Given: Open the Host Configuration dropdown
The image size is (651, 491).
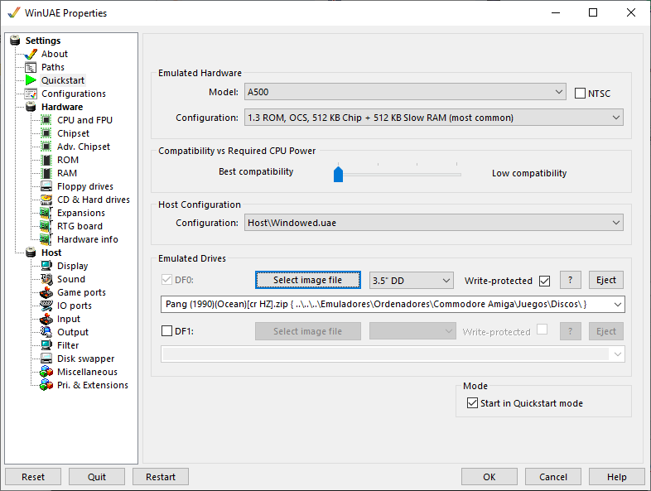Looking at the screenshot, I should tap(434, 223).
